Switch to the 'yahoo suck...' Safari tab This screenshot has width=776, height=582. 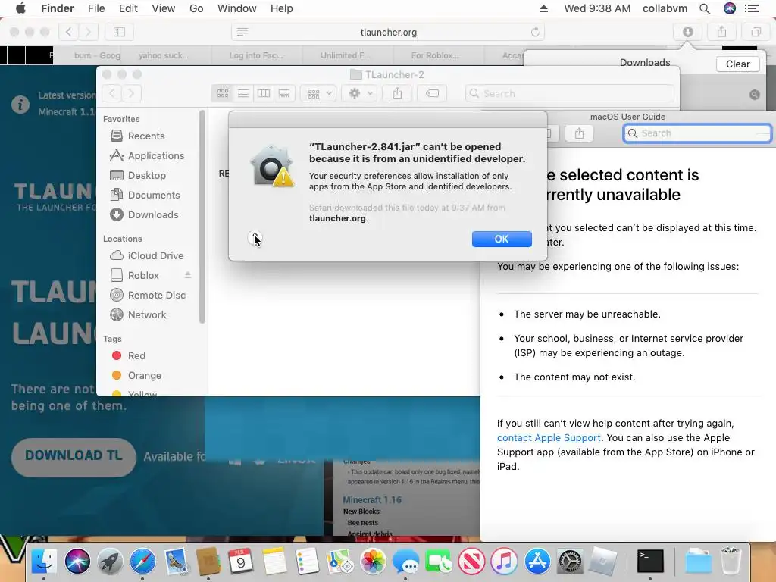[164, 55]
